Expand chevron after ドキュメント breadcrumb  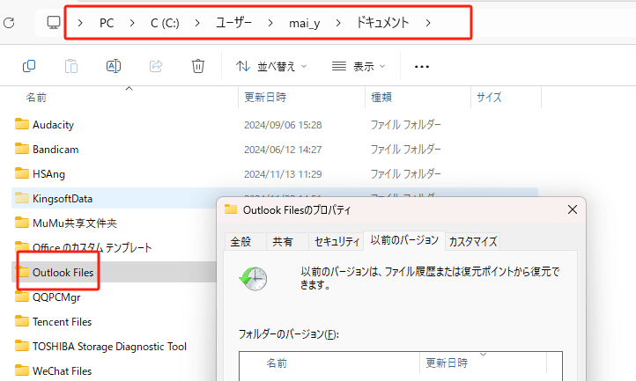pyautogui.click(x=428, y=23)
